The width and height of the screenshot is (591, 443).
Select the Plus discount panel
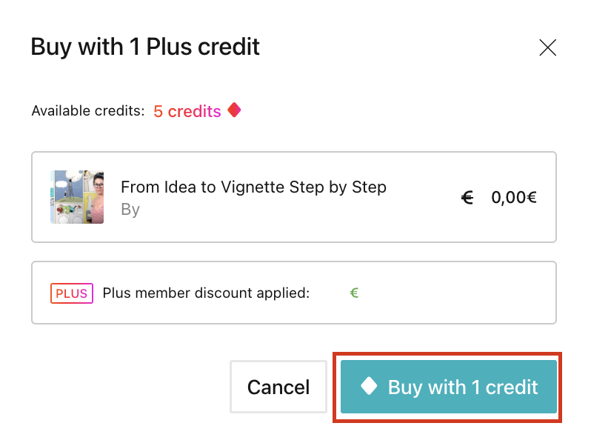[x=294, y=293]
